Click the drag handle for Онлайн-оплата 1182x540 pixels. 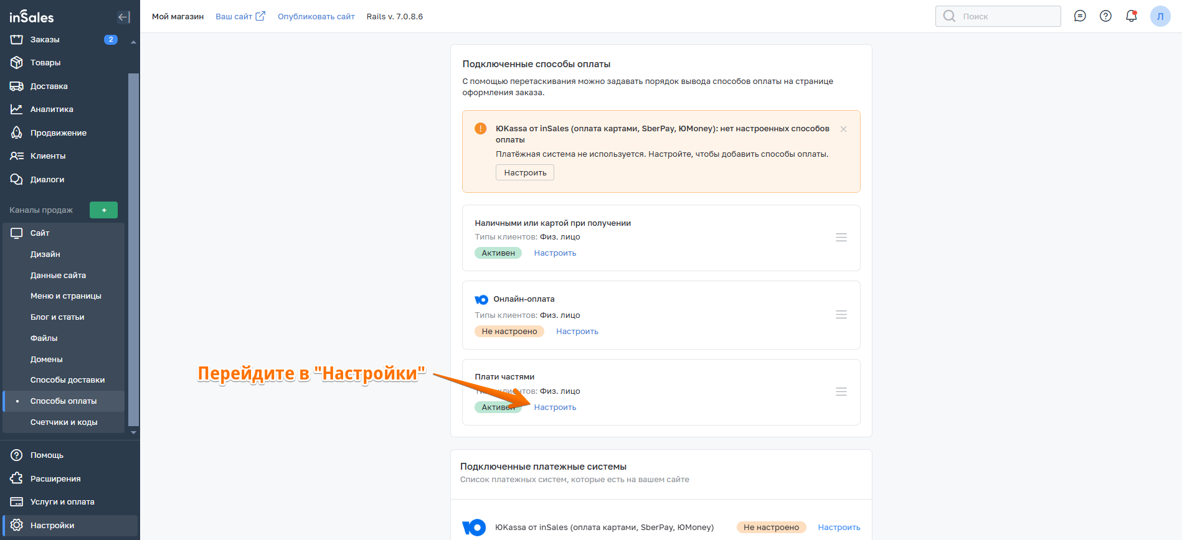click(x=841, y=315)
